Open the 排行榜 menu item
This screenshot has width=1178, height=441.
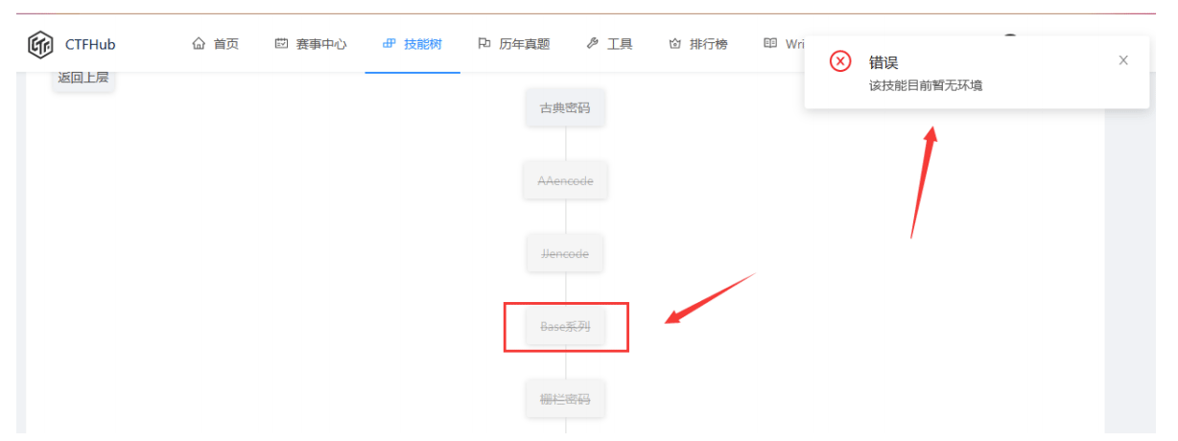(697, 44)
